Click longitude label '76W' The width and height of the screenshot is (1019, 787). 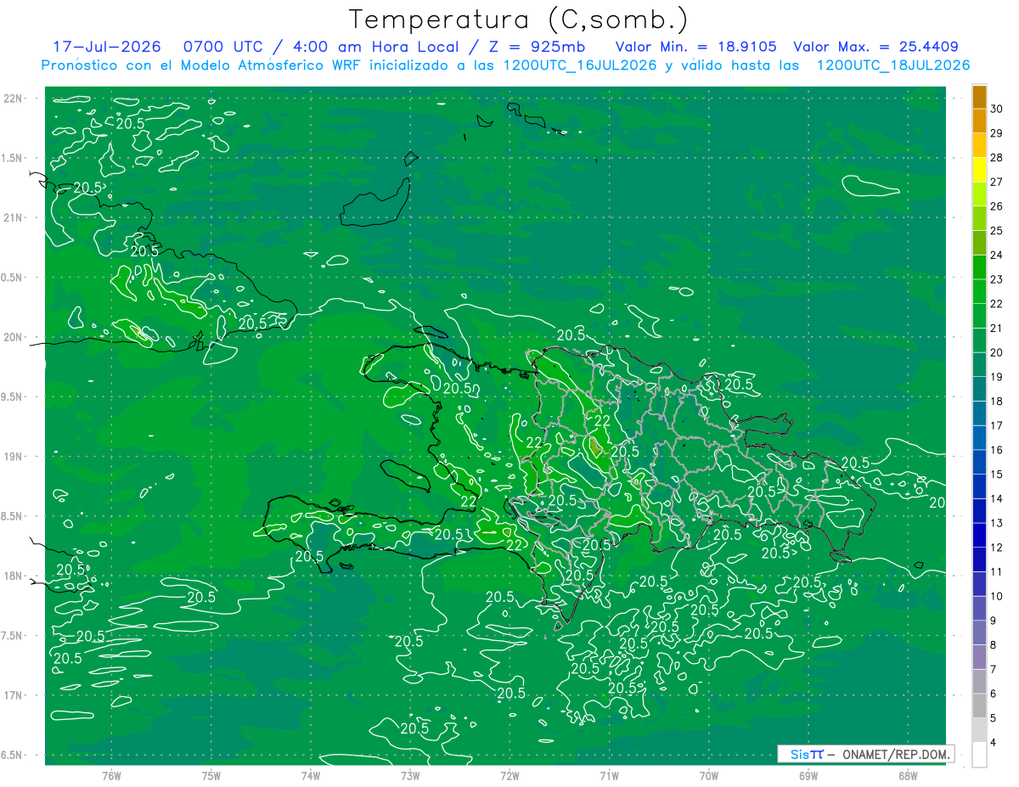(111, 776)
